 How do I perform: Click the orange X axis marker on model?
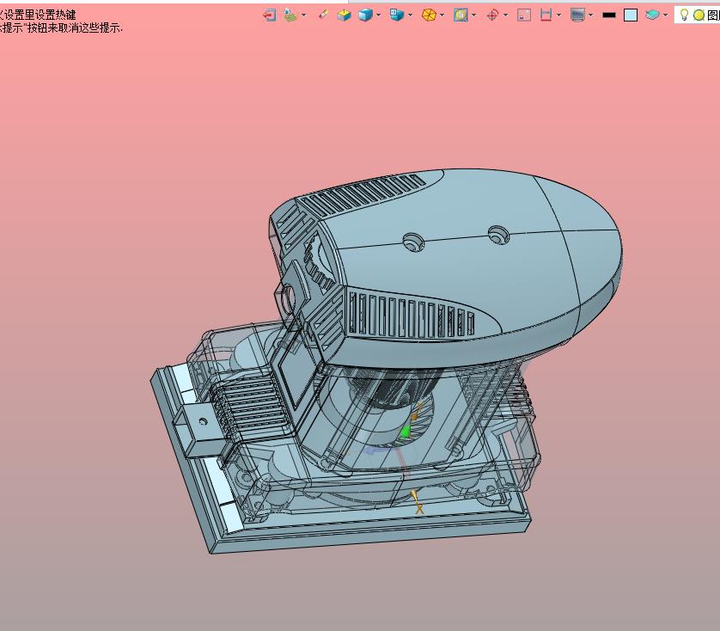[x=419, y=508]
